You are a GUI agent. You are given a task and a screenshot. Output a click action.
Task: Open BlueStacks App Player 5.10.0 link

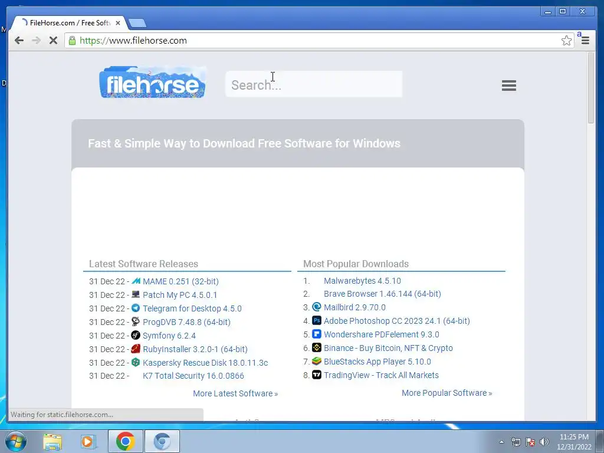377,362
